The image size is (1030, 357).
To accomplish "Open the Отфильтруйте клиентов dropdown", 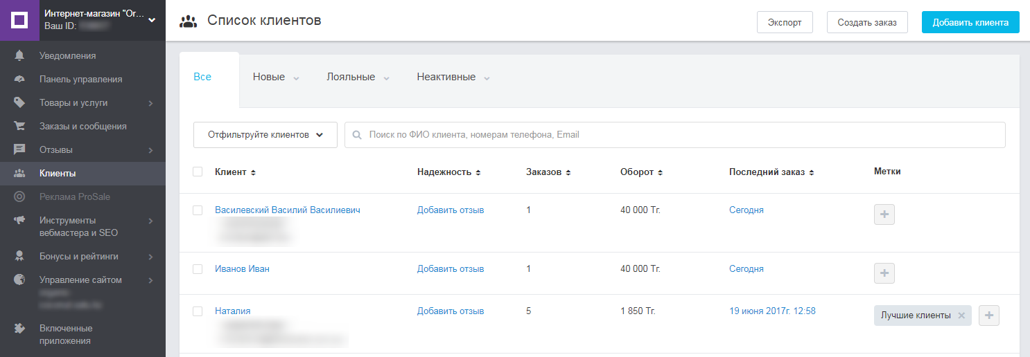I will pos(265,135).
